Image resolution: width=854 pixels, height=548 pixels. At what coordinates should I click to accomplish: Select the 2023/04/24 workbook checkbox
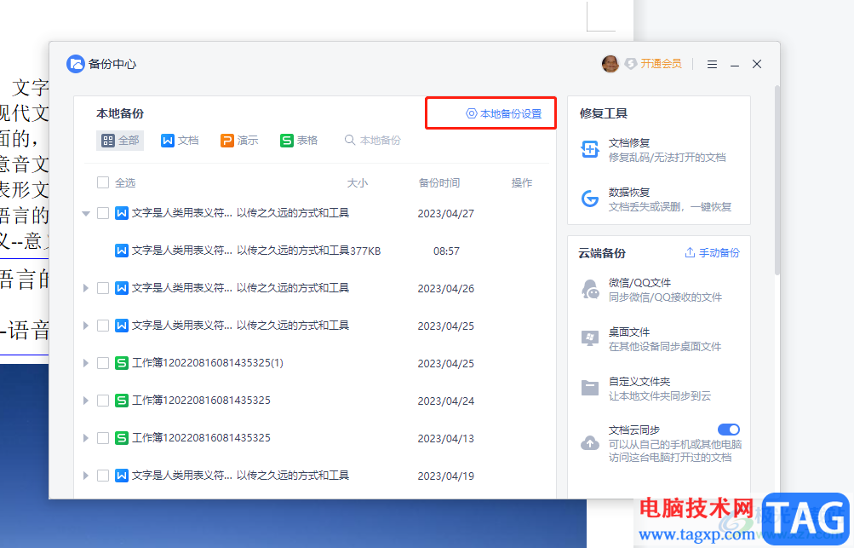(103, 401)
